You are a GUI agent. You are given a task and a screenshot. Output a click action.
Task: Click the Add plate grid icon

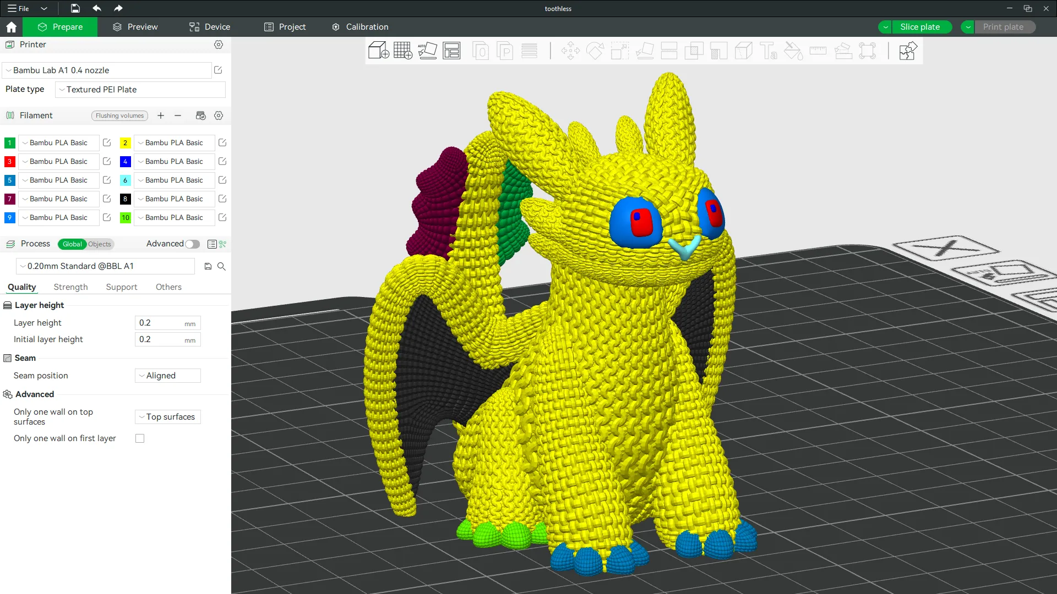pyautogui.click(x=403, y=51)
